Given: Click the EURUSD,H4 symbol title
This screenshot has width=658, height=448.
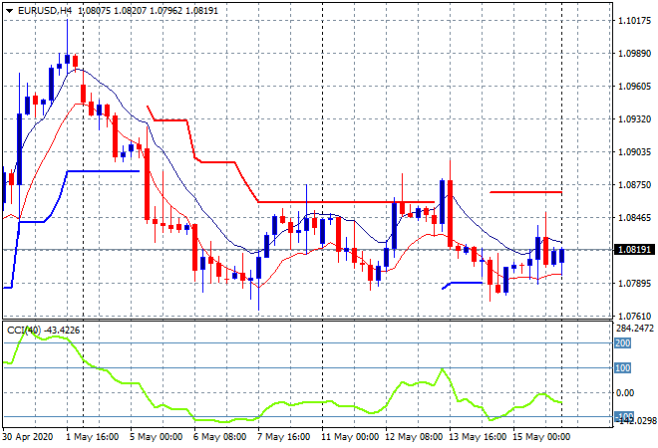Looking at the screenshot, I should pyautogui.click(x=45, y=11).
